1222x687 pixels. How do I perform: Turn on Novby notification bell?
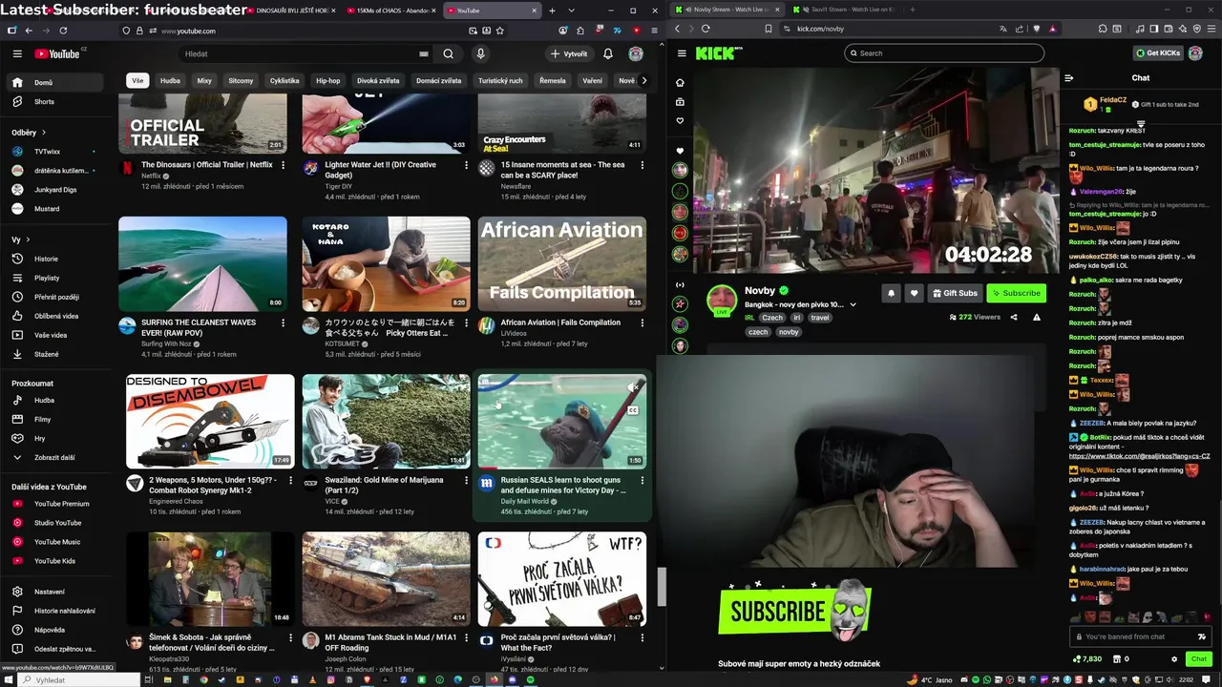click(891, 293)
